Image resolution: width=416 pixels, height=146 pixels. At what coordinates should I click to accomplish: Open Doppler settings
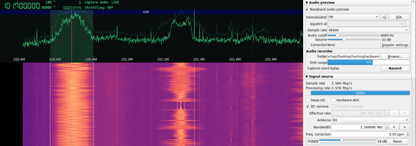pyautogui.click(x=395, y=45)
